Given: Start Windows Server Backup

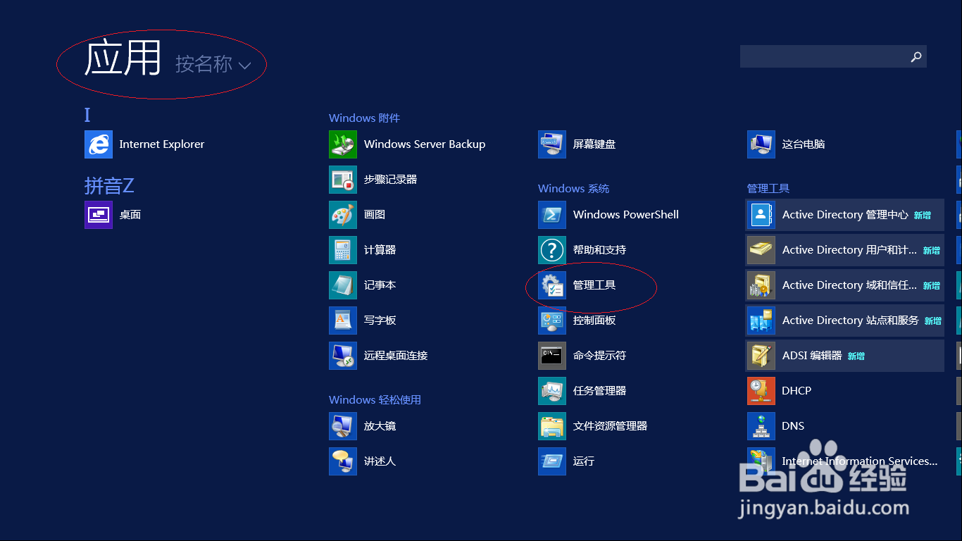Looking at the screenshot, I should pos(424,144).
